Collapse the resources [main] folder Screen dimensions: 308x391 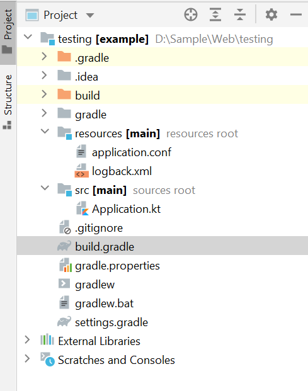point(45,131)
